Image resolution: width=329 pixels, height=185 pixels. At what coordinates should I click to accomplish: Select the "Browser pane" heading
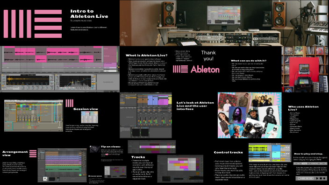[x=95, y=176]
